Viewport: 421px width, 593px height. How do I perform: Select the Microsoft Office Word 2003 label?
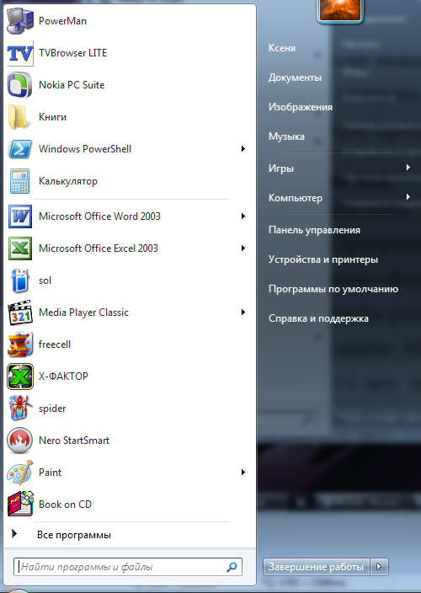pyautogui.click(x=99, y=216)
